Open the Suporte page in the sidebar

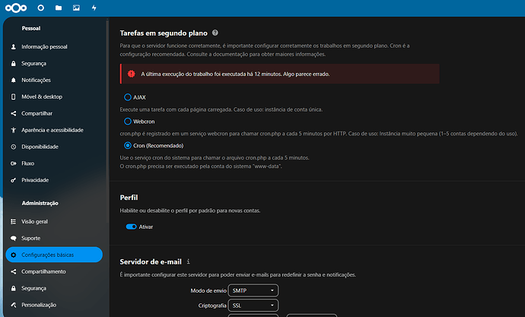pyautogui.click(x=32, y=238)
